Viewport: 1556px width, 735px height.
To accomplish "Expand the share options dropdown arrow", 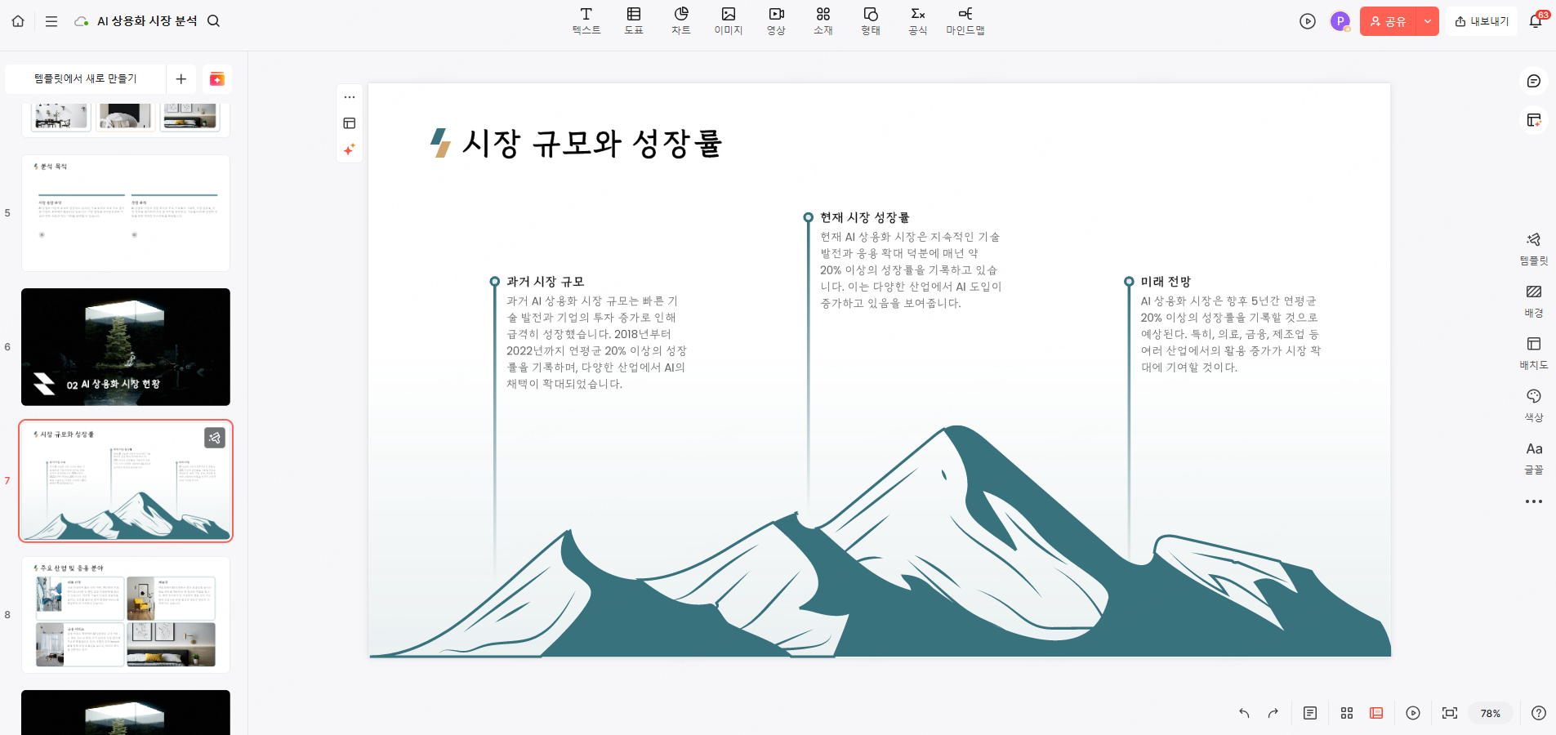I will [1428, 21].
